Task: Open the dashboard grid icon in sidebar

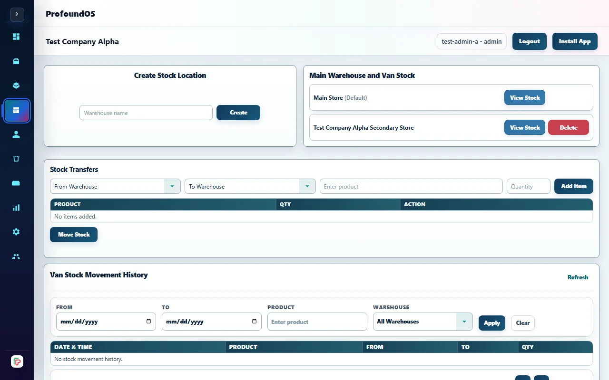Action: [x=16, y=37]
